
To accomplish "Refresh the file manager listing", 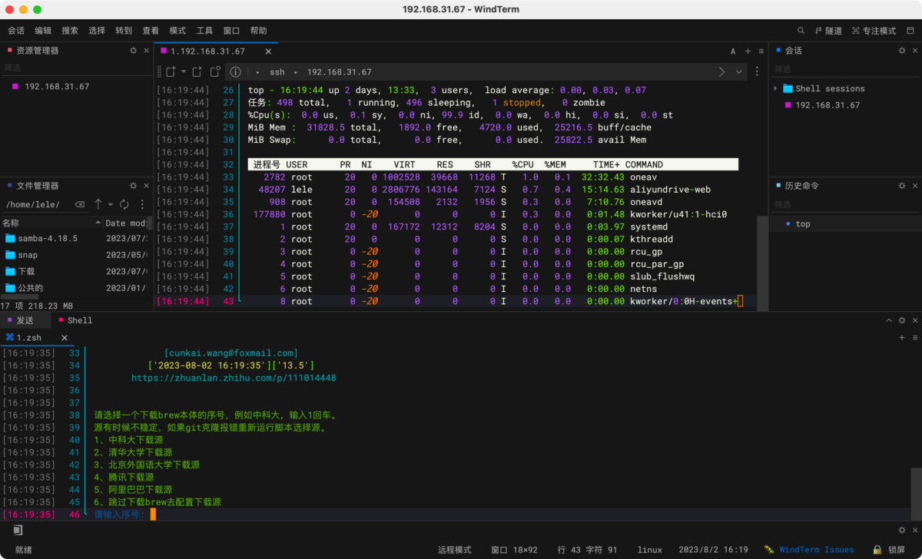I will 124,205.
